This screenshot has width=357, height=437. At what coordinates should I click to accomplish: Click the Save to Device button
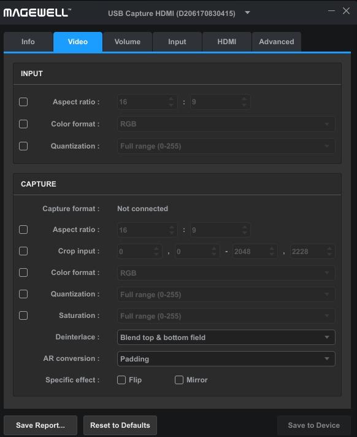click(x=314, y=425)
